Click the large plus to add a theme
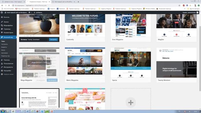 [131, 103]
